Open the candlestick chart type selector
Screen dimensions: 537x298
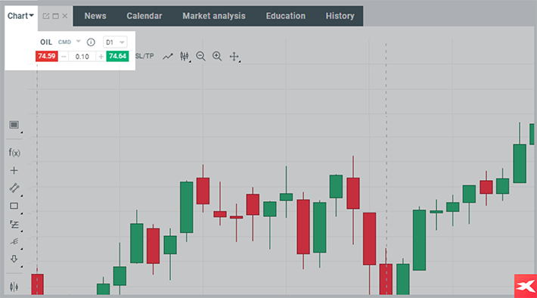185,57
